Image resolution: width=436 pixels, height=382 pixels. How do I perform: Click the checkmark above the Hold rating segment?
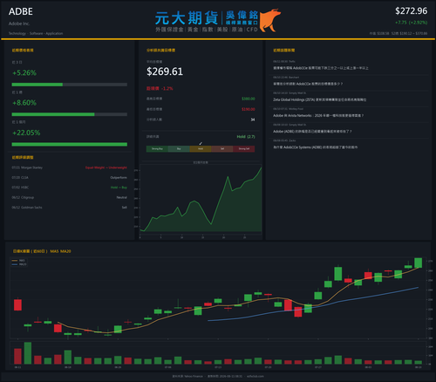point(201,144)
